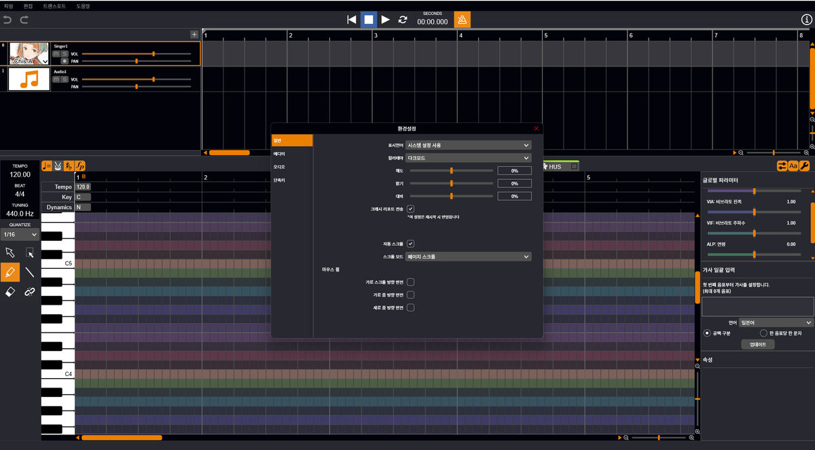The height and width of the screenshot is (450, 815).
Task: Click the undo arrow icon
Action: point(8,20)
